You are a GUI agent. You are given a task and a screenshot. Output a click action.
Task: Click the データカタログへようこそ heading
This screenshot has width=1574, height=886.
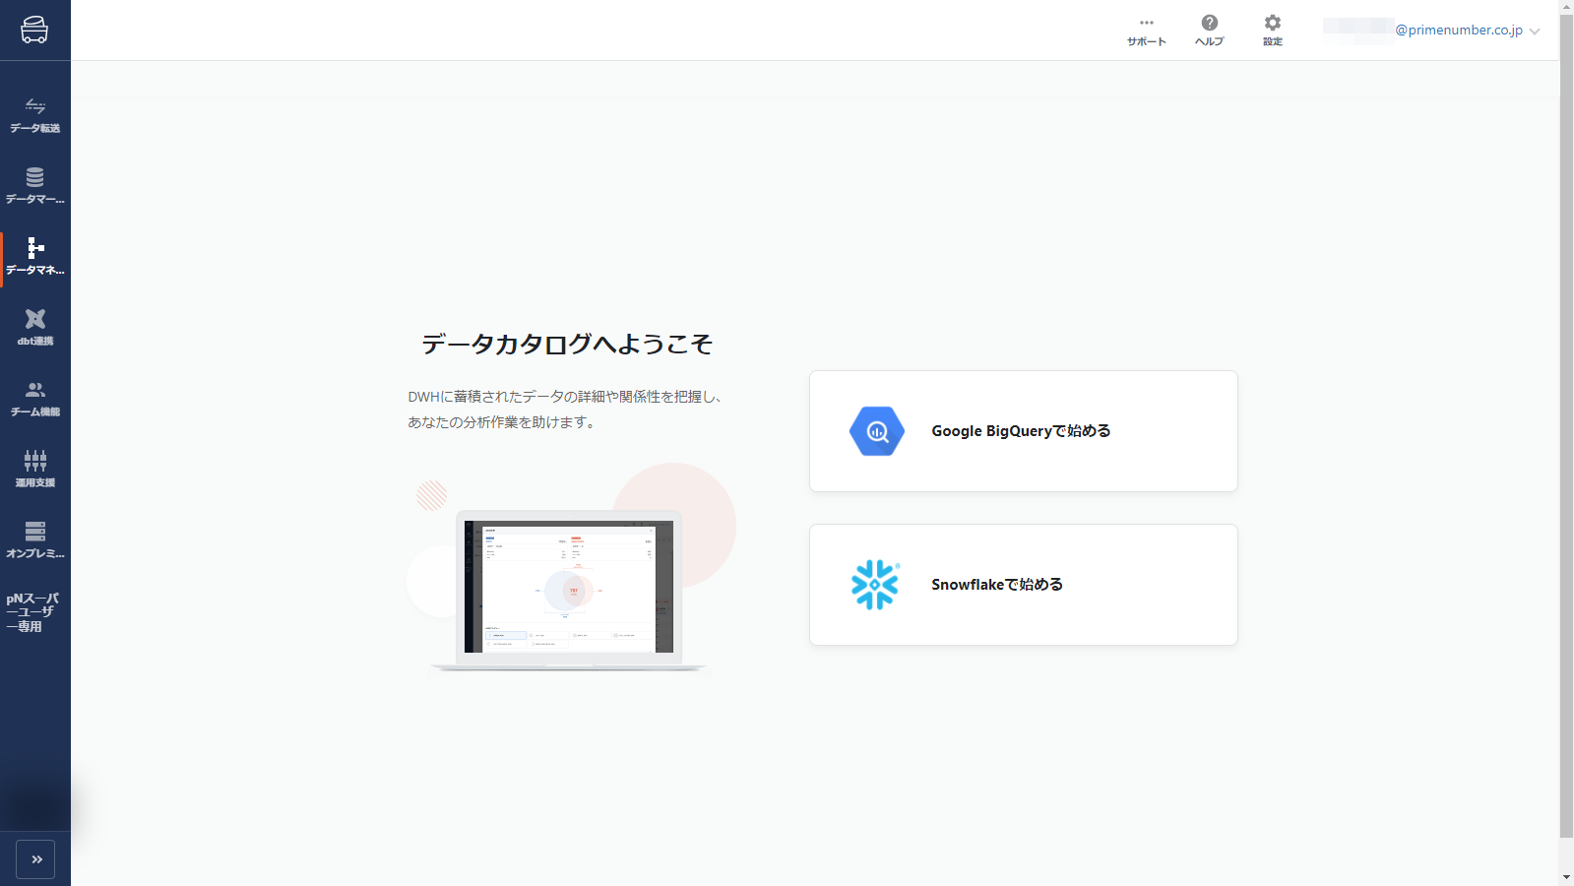click(x=567, y=344)
